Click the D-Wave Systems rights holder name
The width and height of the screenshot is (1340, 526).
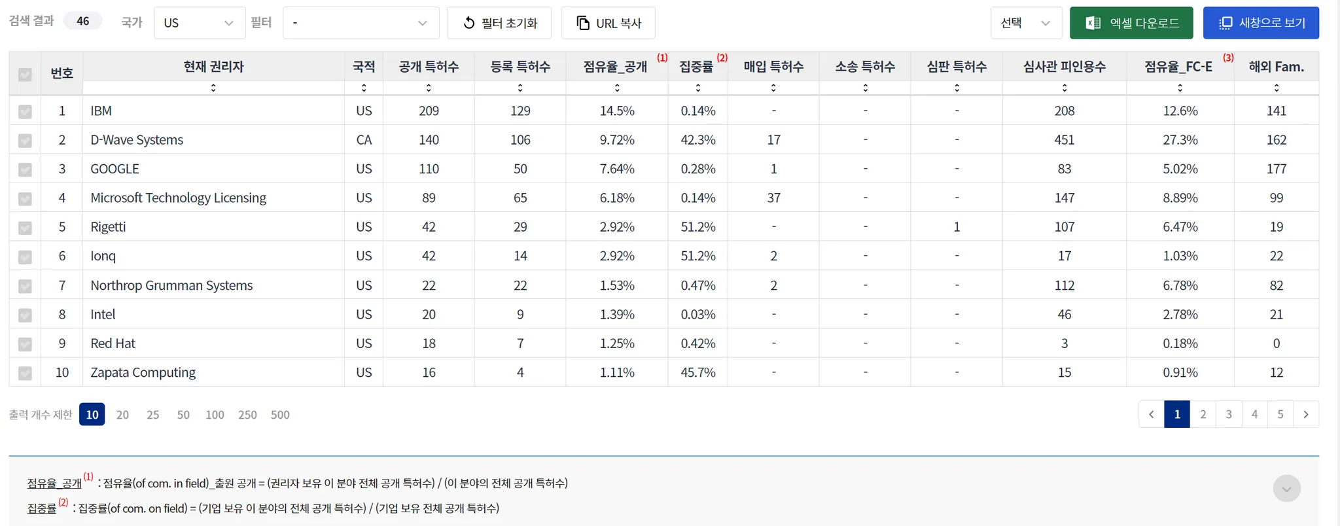[137, 140]
